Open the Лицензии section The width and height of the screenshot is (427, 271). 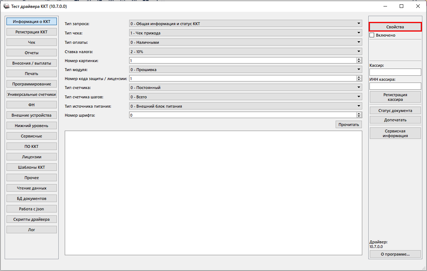point(32,157)
